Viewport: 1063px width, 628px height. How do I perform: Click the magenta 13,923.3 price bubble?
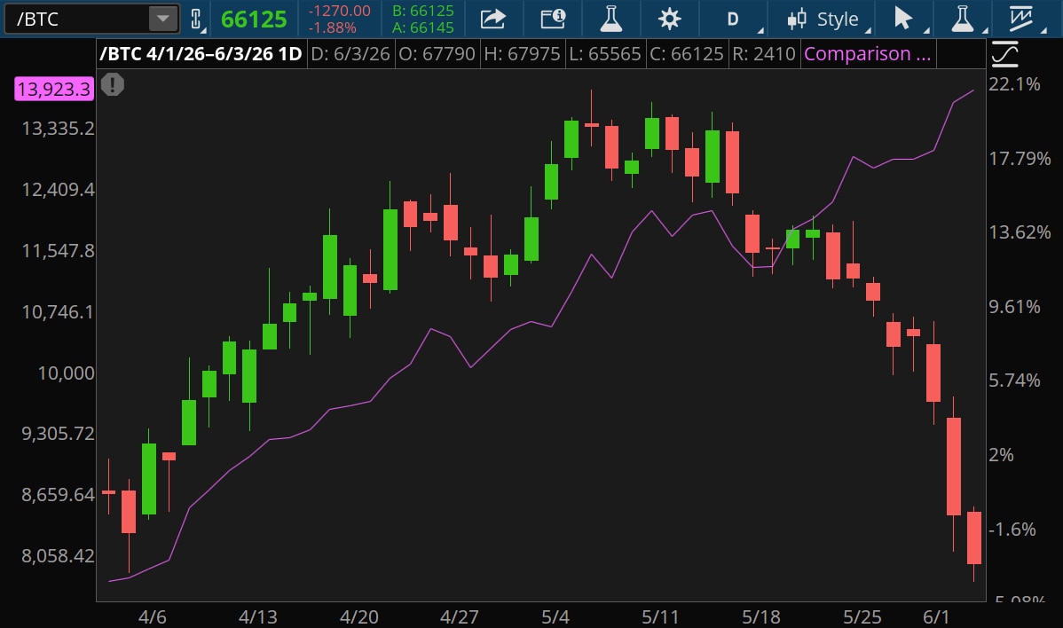point(53,89)
